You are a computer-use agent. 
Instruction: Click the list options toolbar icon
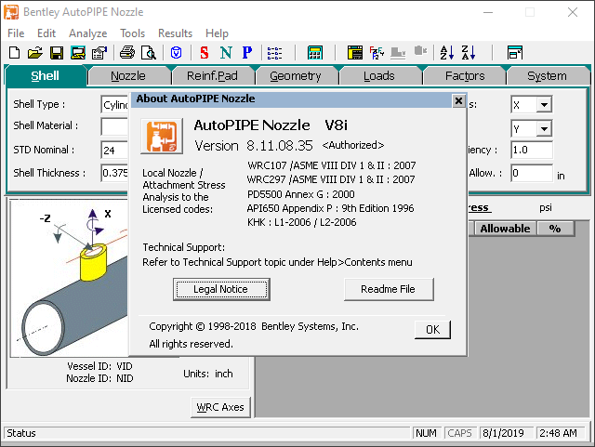pos(274,53)
